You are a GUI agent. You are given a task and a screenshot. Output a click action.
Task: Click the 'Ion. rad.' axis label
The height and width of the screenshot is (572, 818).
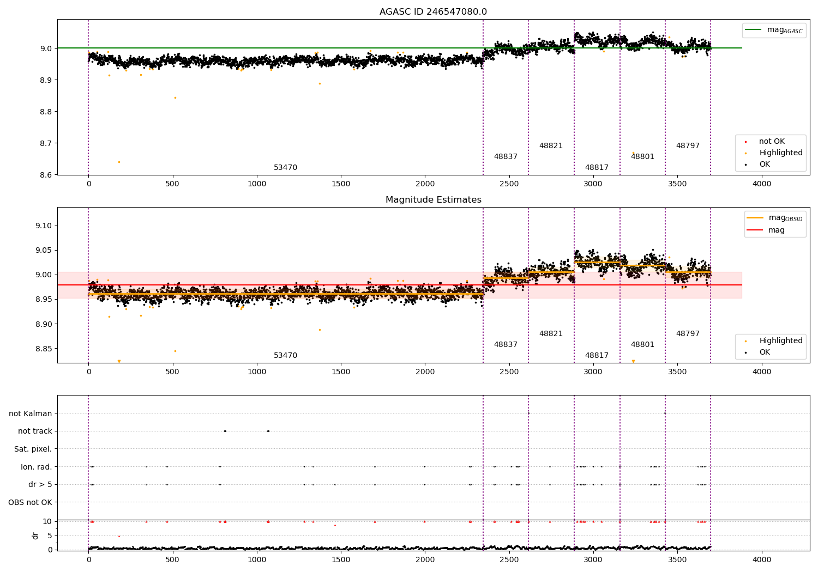[x=37, y=467]
